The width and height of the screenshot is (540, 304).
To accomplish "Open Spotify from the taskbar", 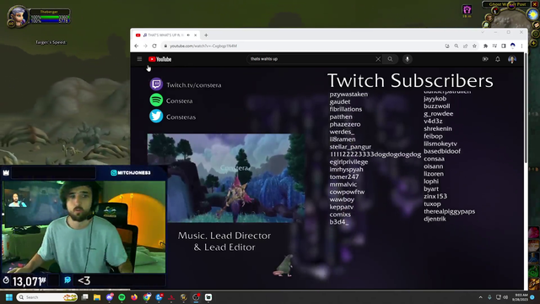I will pyautogui.click(x=121, y=297).
